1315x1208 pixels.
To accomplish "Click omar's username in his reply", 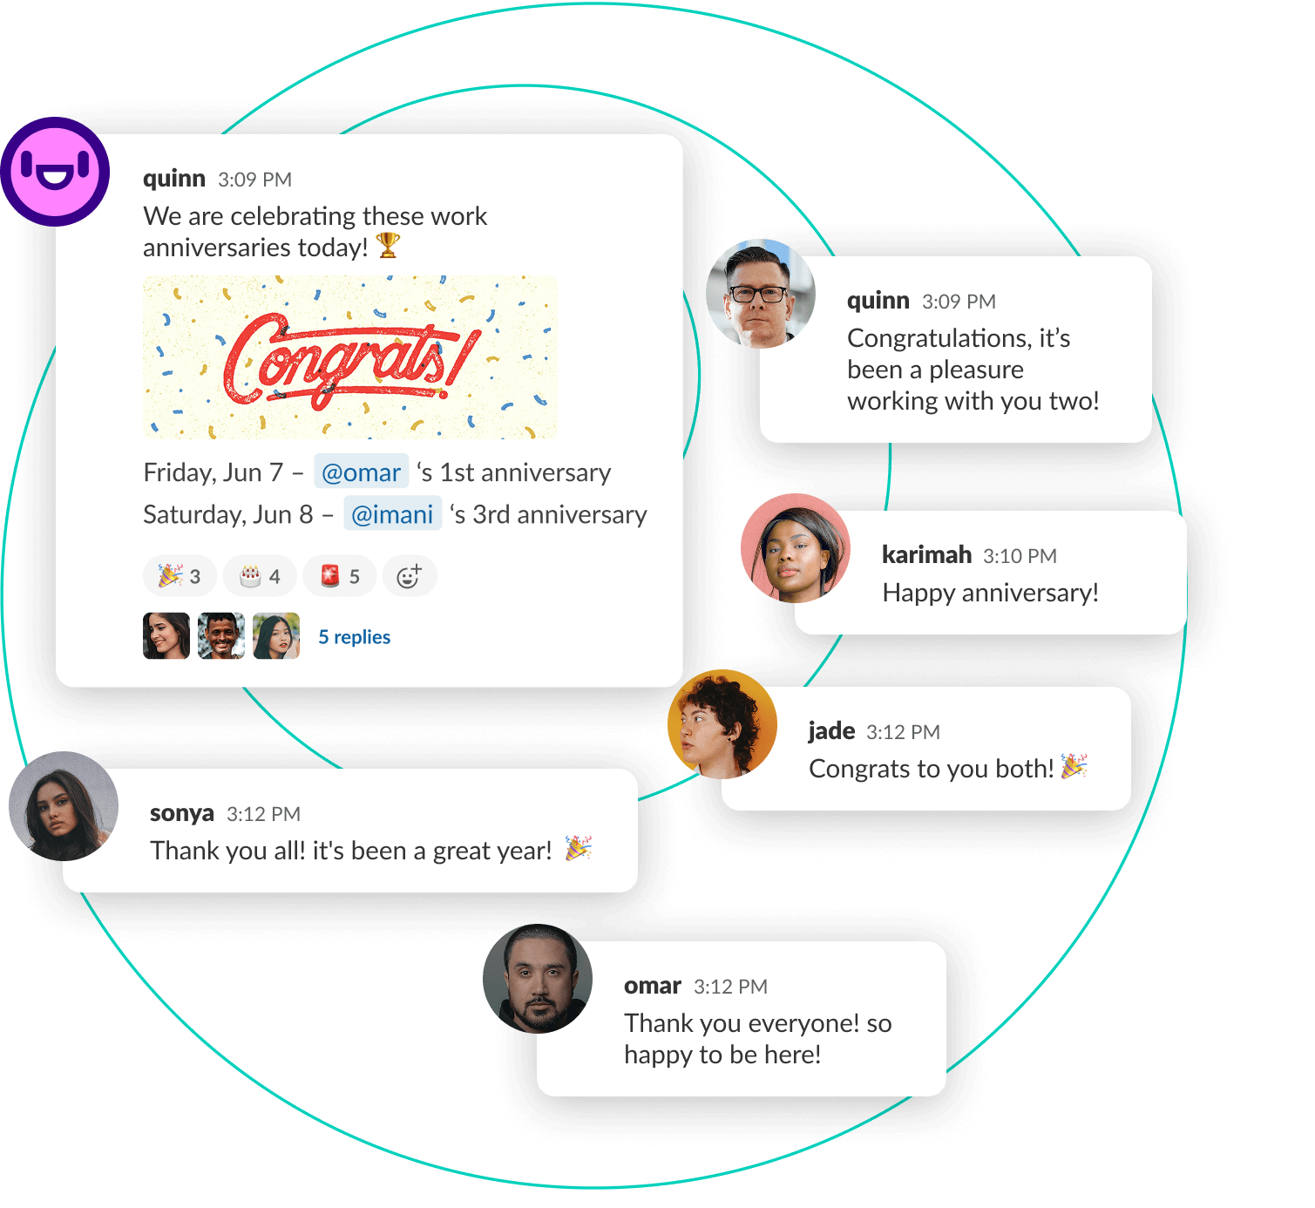I will [x=653, y=986].
